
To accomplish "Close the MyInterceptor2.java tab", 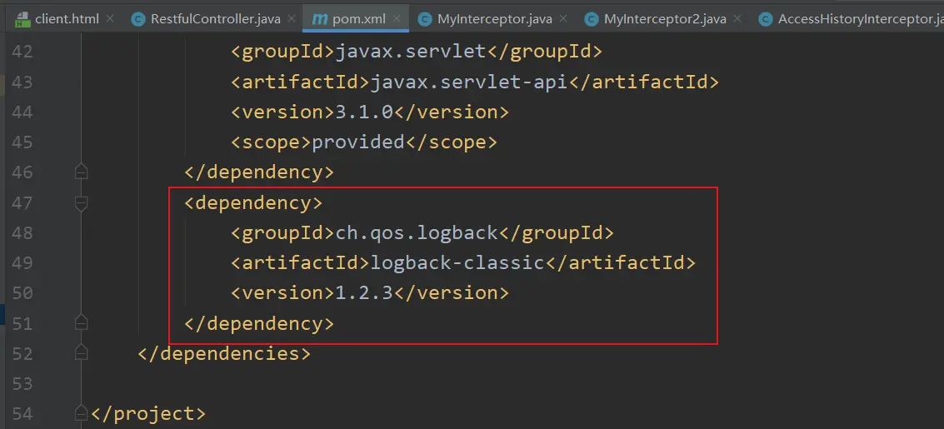I will 737,18.
